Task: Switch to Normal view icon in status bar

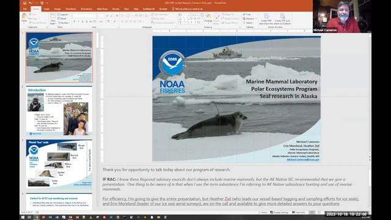Action: (312, 213)
